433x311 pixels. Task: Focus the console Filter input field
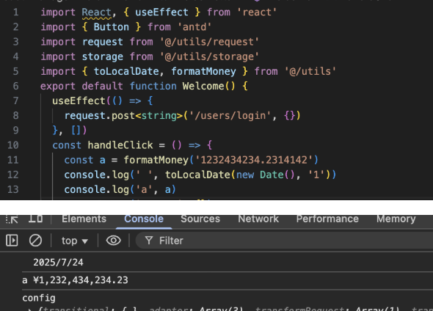(x=285, y=241)
